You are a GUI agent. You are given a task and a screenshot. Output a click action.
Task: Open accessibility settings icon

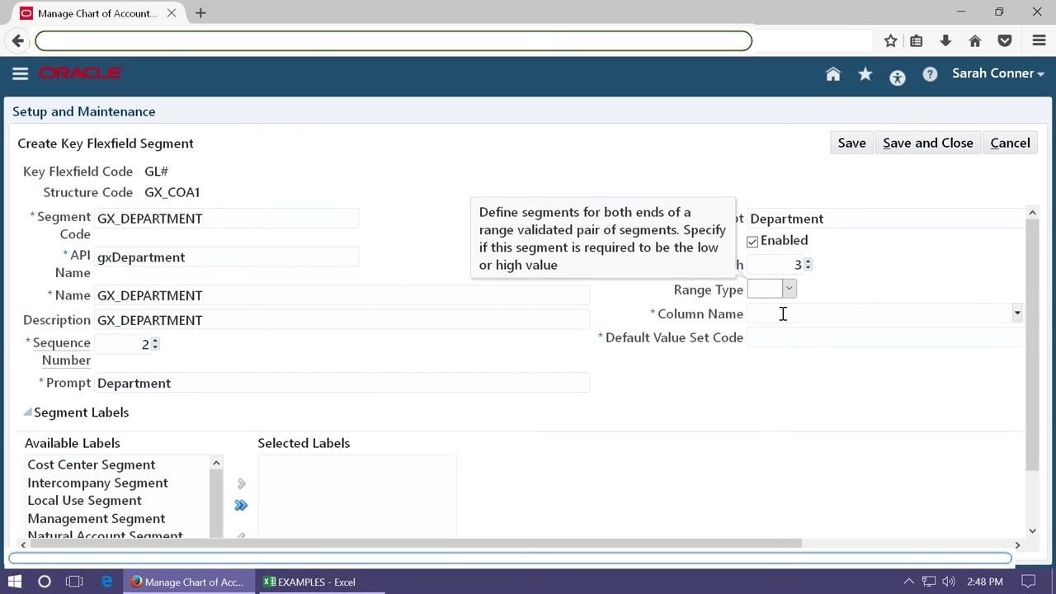(898, 78)
